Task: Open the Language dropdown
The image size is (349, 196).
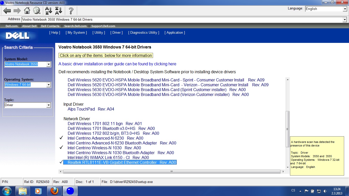Action: coord(345,9)
